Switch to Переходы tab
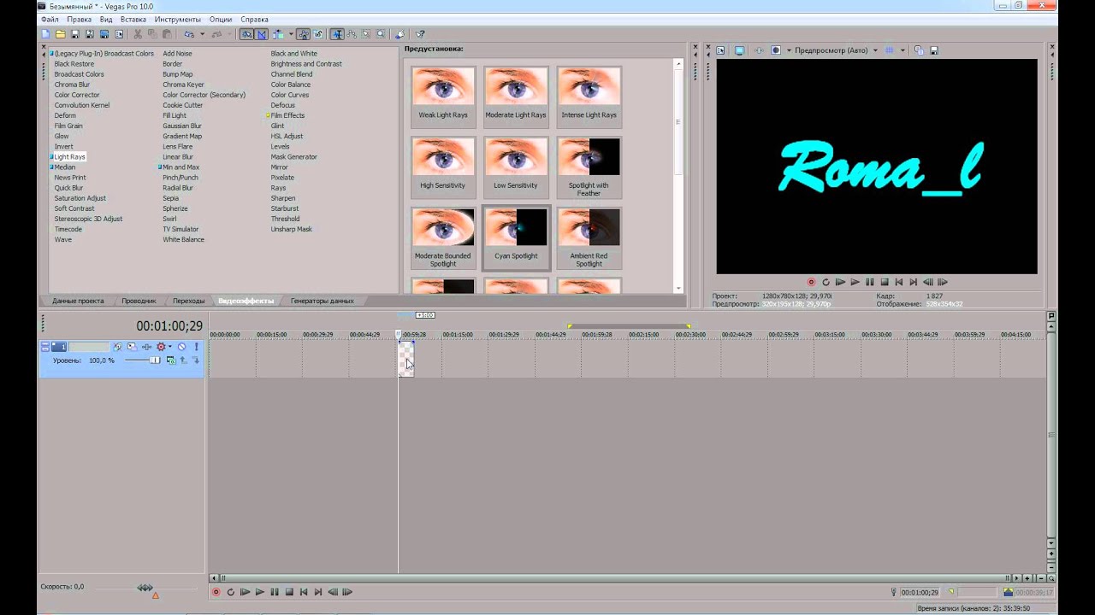 click(188, 301)
